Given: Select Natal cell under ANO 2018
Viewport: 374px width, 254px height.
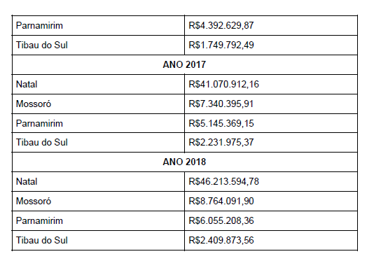Looking at the screenshot, I should [x=98, y=181].
